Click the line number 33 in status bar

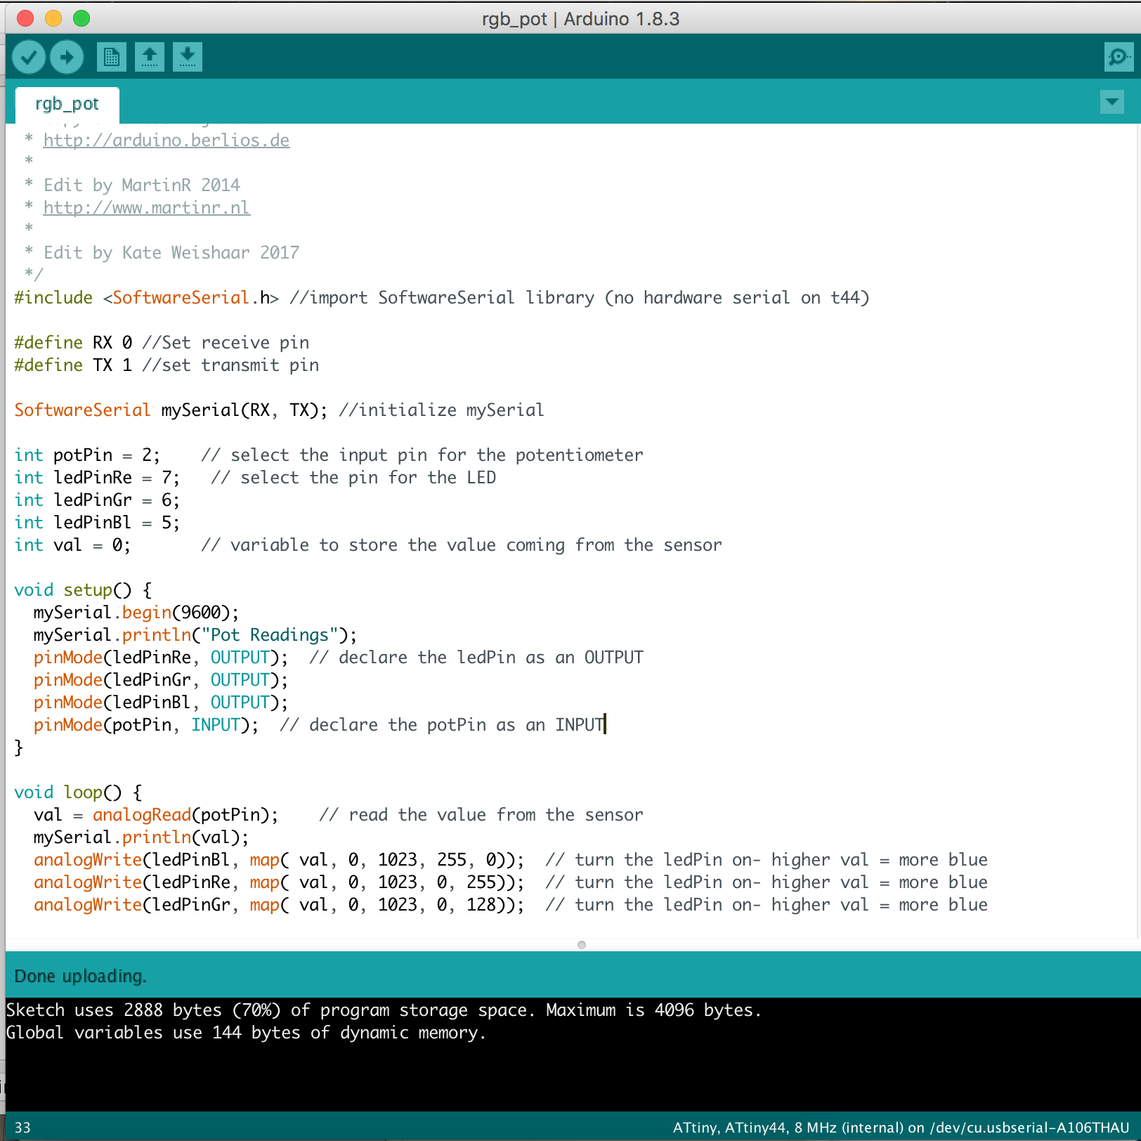point(22,1128)
